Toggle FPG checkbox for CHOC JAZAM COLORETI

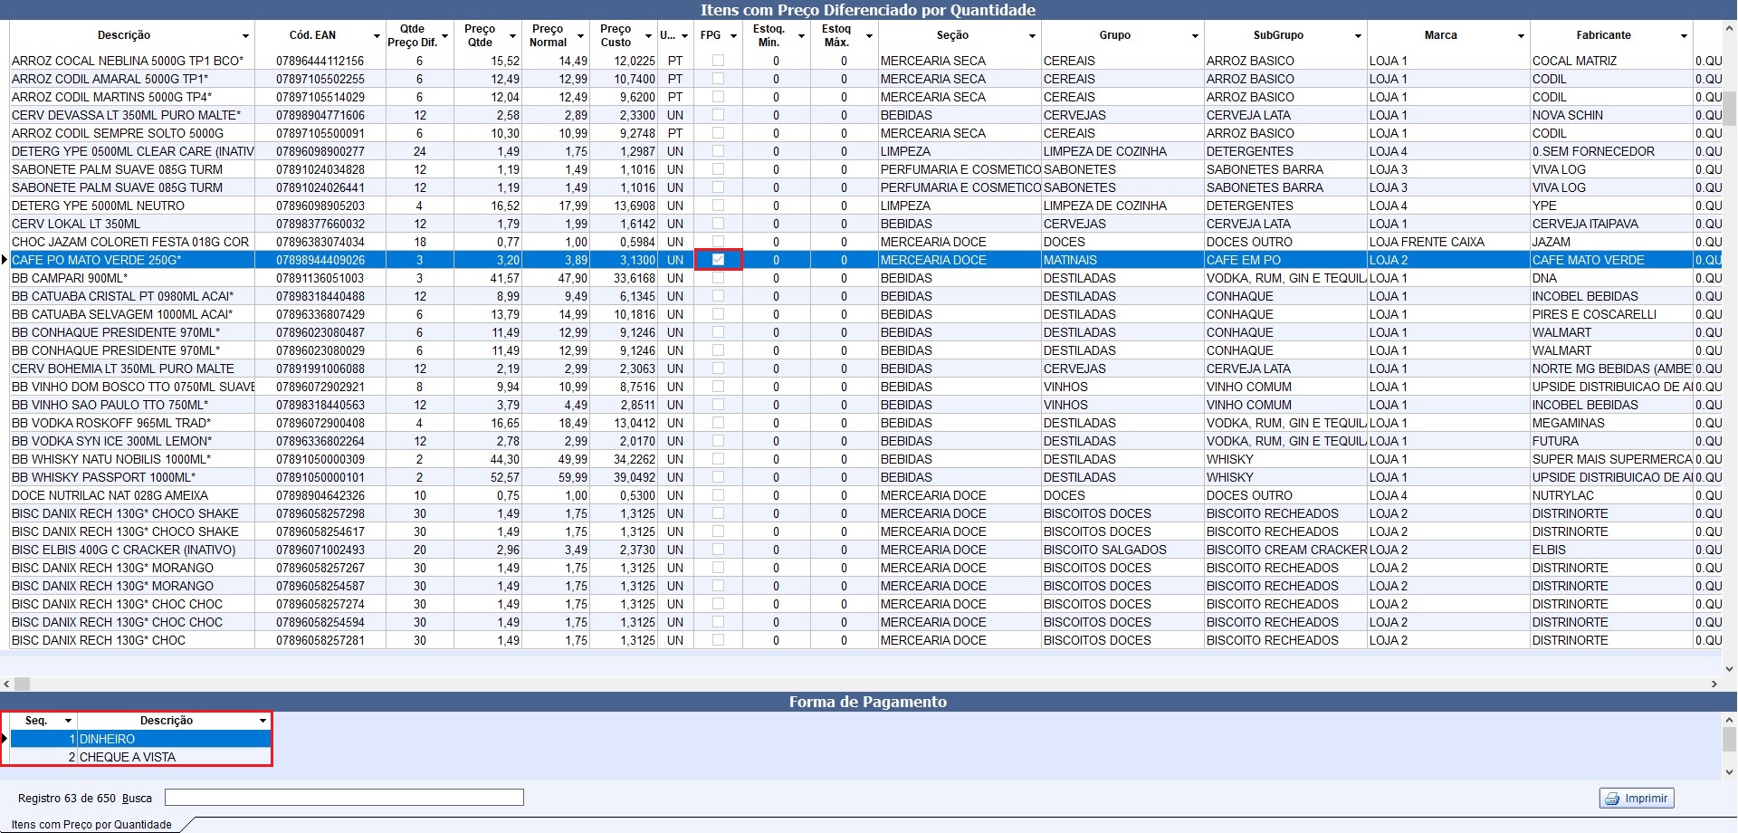(718, 242)
